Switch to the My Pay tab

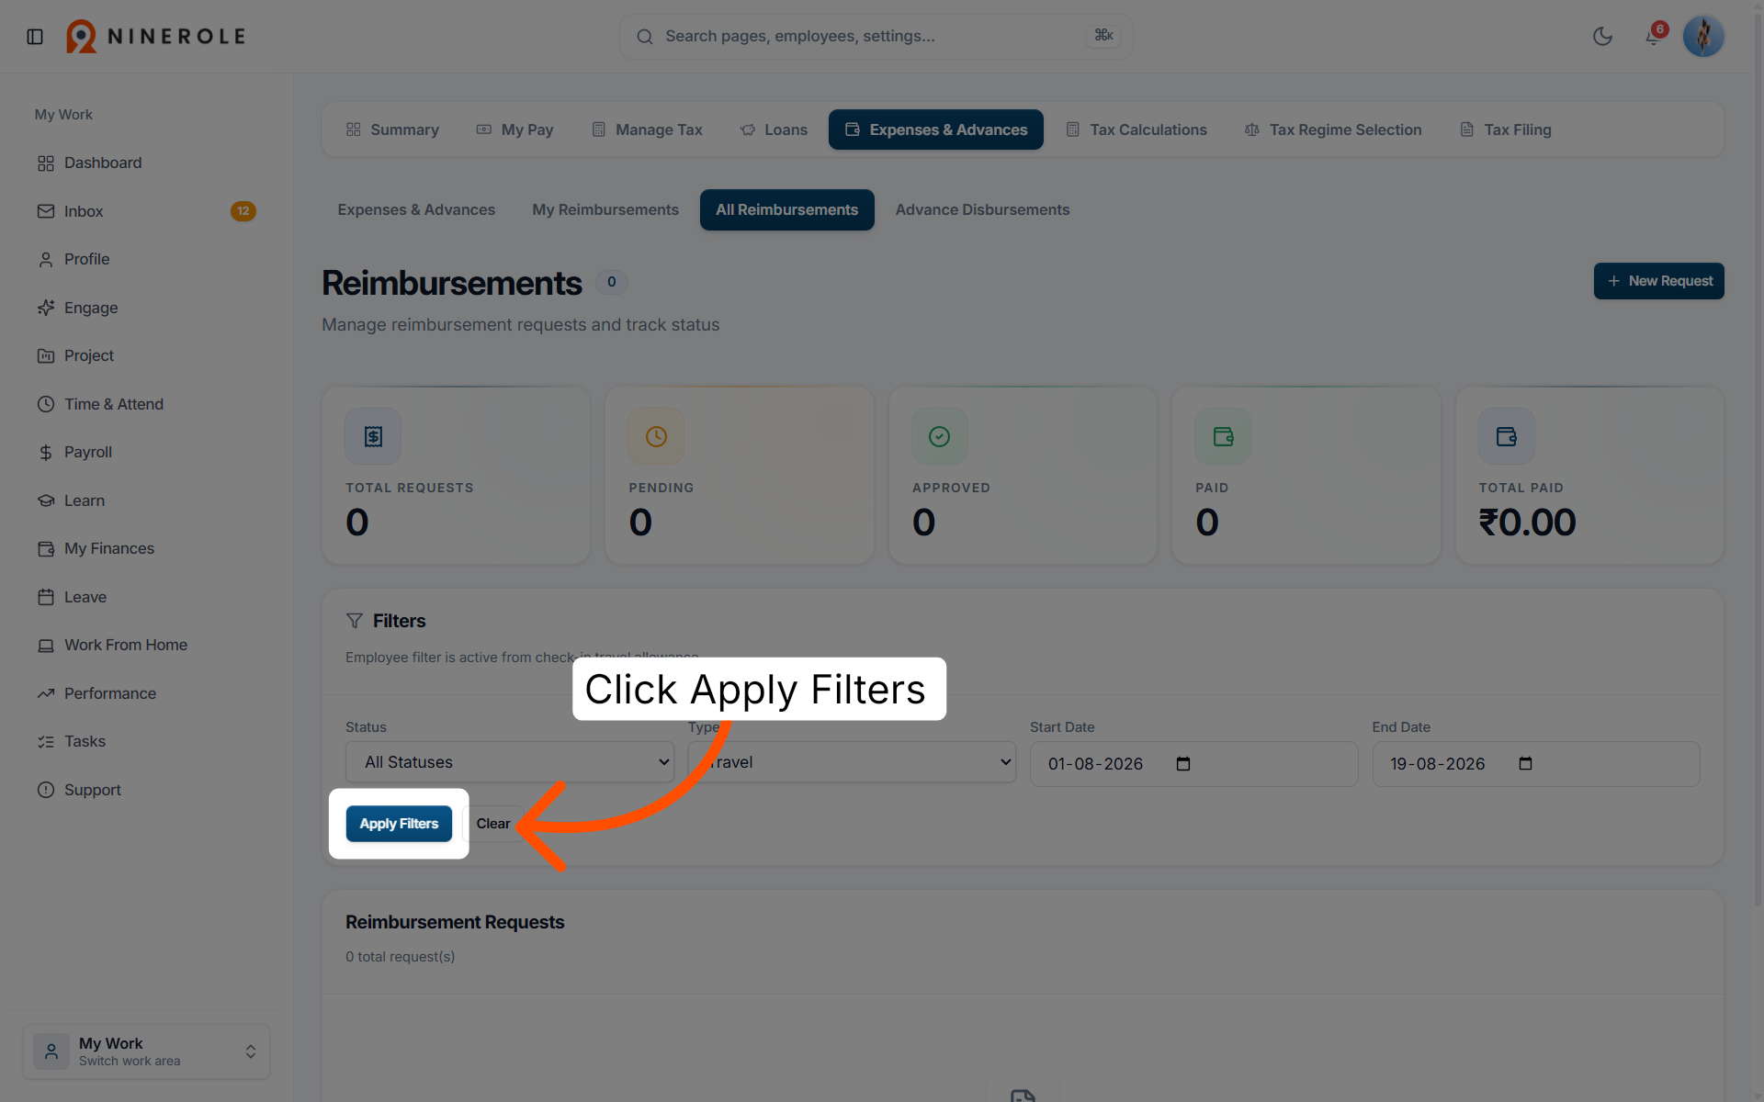(x=514, y=129)
